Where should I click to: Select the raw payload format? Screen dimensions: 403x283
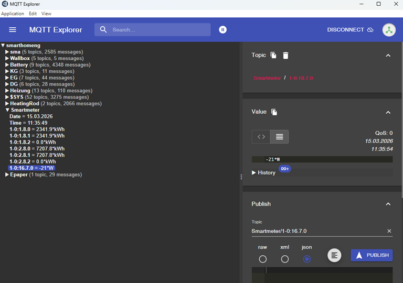click(x=263, y=259)
